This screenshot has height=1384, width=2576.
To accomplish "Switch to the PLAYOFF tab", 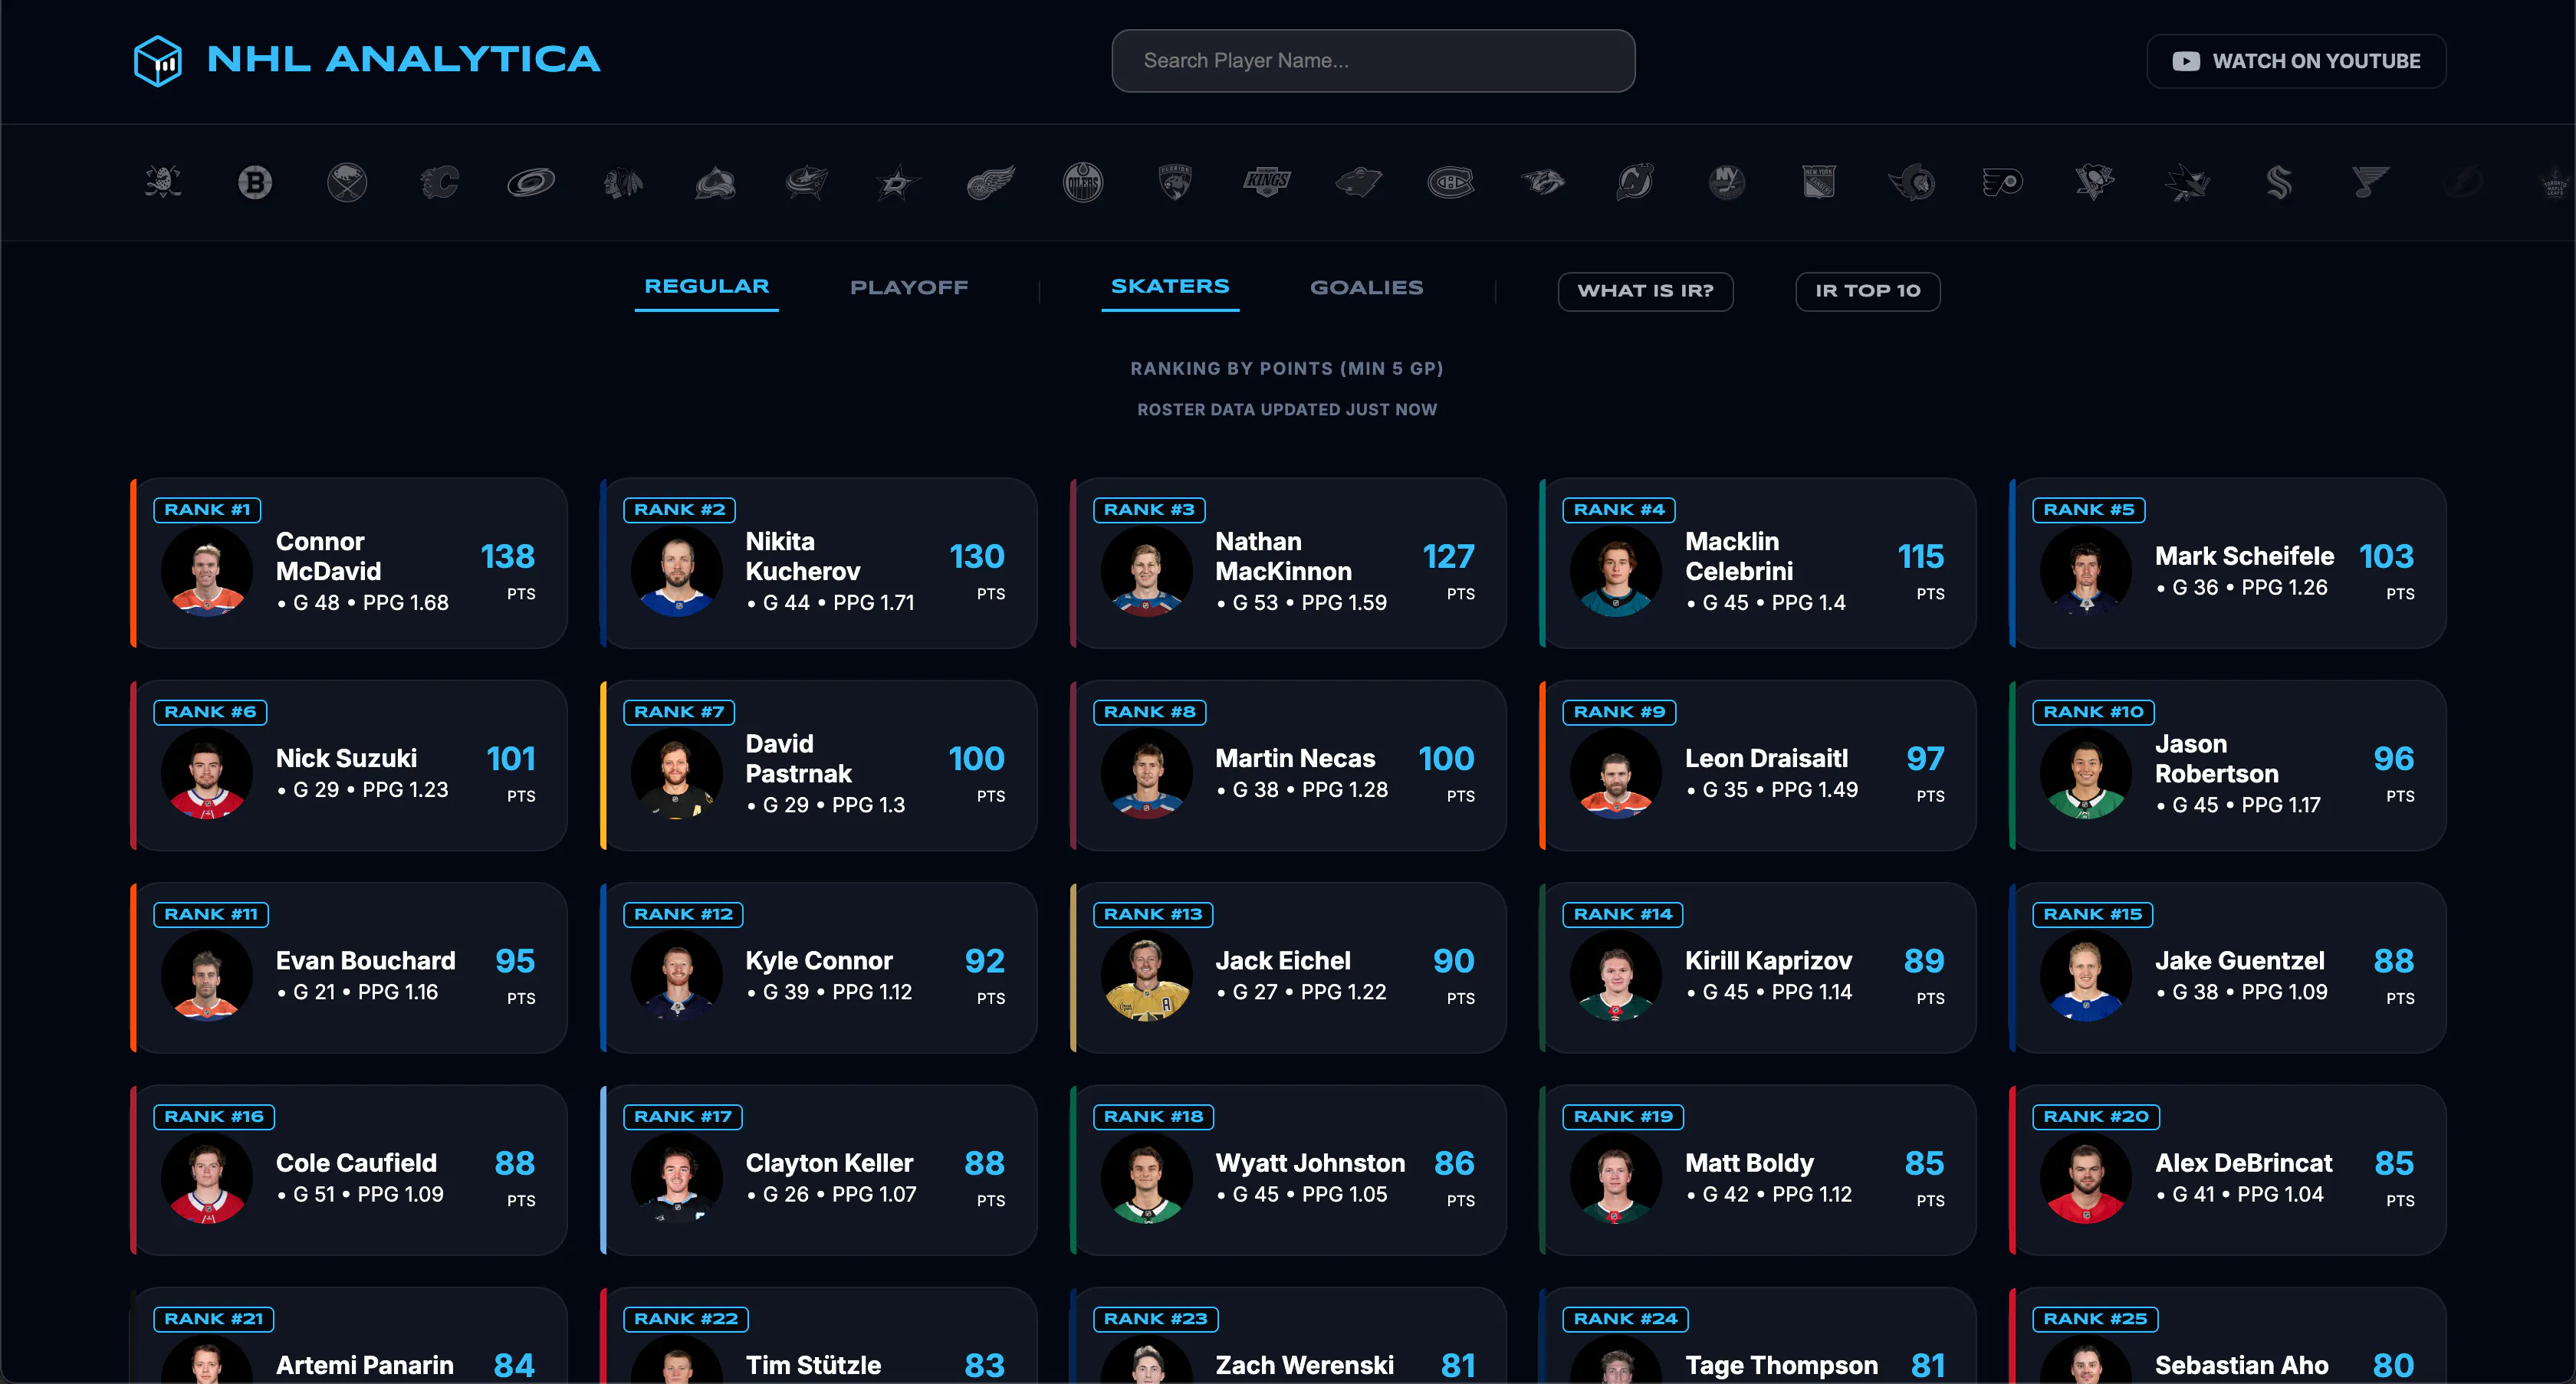I will pyautogui.click(x=909, y=288).
